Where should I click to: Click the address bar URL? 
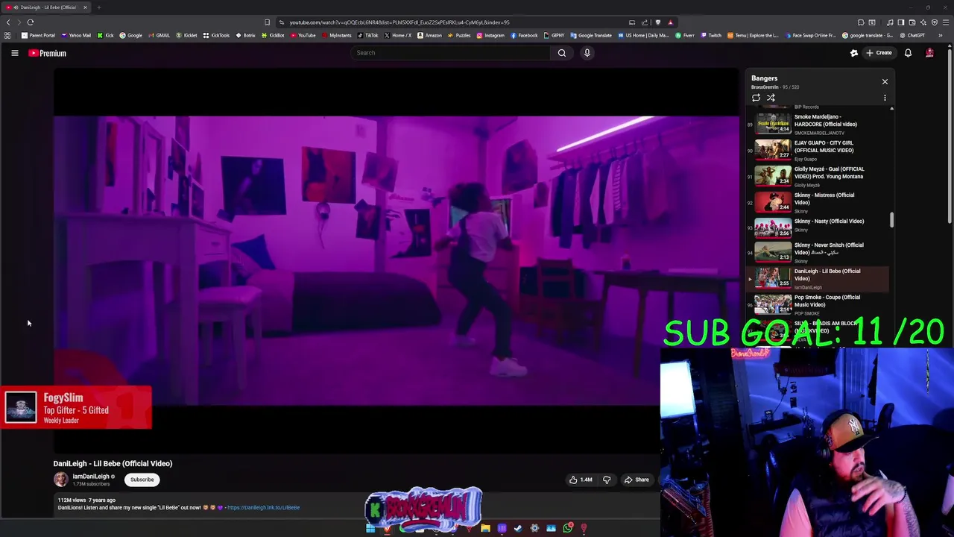point(399,22)
